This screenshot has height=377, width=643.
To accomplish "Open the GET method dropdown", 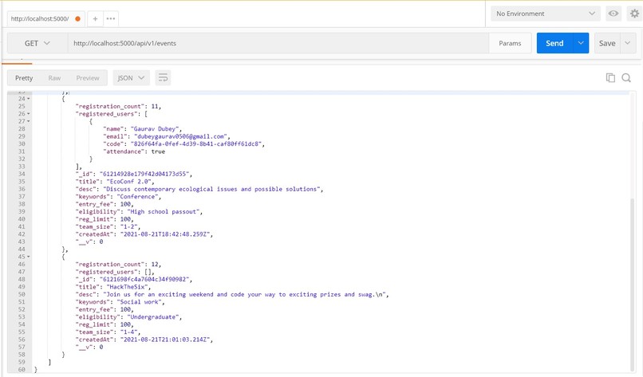I will click(37, 43).
